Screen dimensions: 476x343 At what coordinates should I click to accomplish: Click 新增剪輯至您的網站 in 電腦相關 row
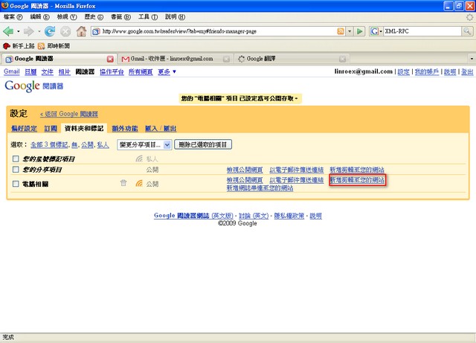tap(357, 180)
